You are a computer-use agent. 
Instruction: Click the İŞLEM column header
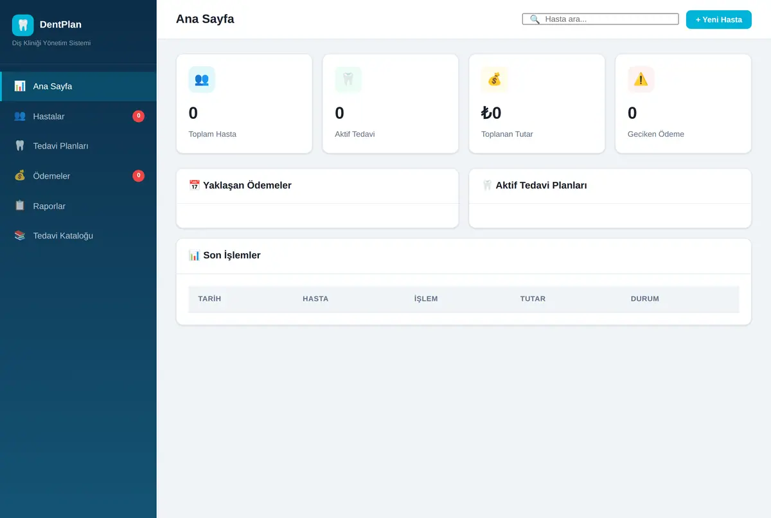426,299
